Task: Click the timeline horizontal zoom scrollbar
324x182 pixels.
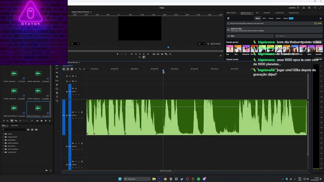Action: click(166, 171)
